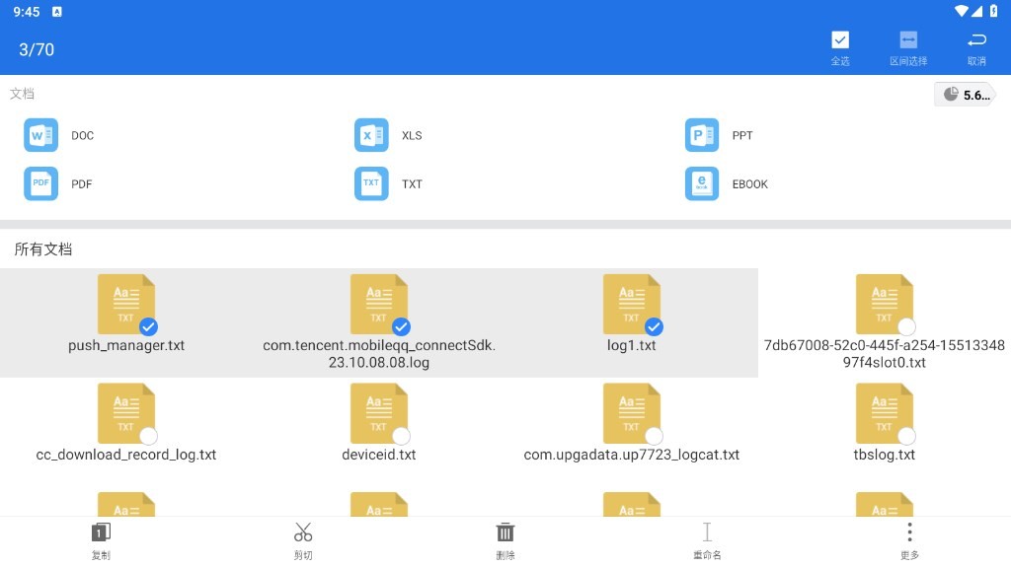Cancel selection with the 取消 icon
This screenshot has width=1011, height=568.
[976, 40]
